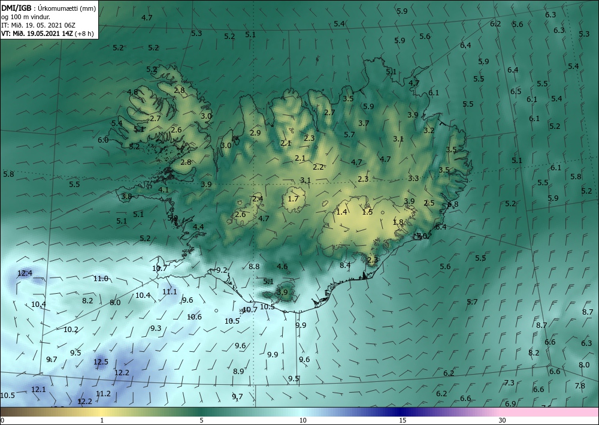Screen dimensions: 599x425
Task: Click the "IT: Mið. 19. 05. 2021 06Z" line
Action: [38, 25]
